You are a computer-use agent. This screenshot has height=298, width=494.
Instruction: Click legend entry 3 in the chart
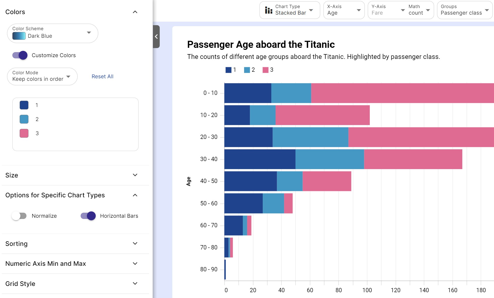268,70
